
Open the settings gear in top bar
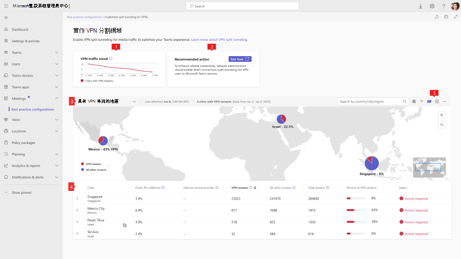point(432,6)
